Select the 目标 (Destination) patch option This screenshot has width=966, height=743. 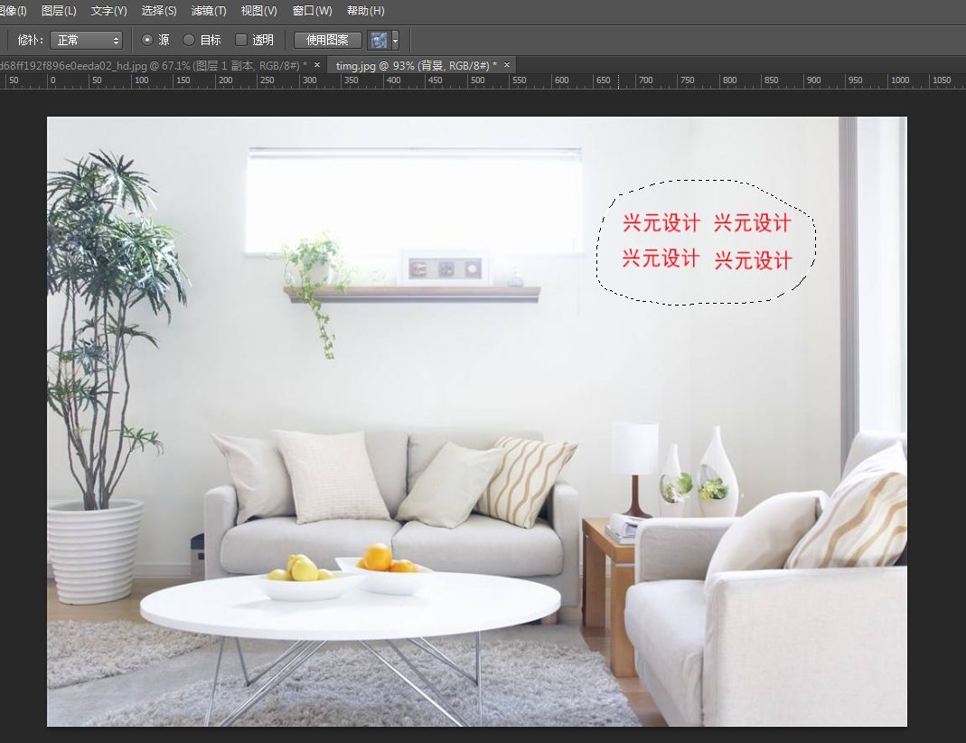tap(188, 40)
